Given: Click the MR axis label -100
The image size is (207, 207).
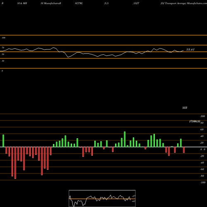Looking at the screenshot, I should click(202, 183).
